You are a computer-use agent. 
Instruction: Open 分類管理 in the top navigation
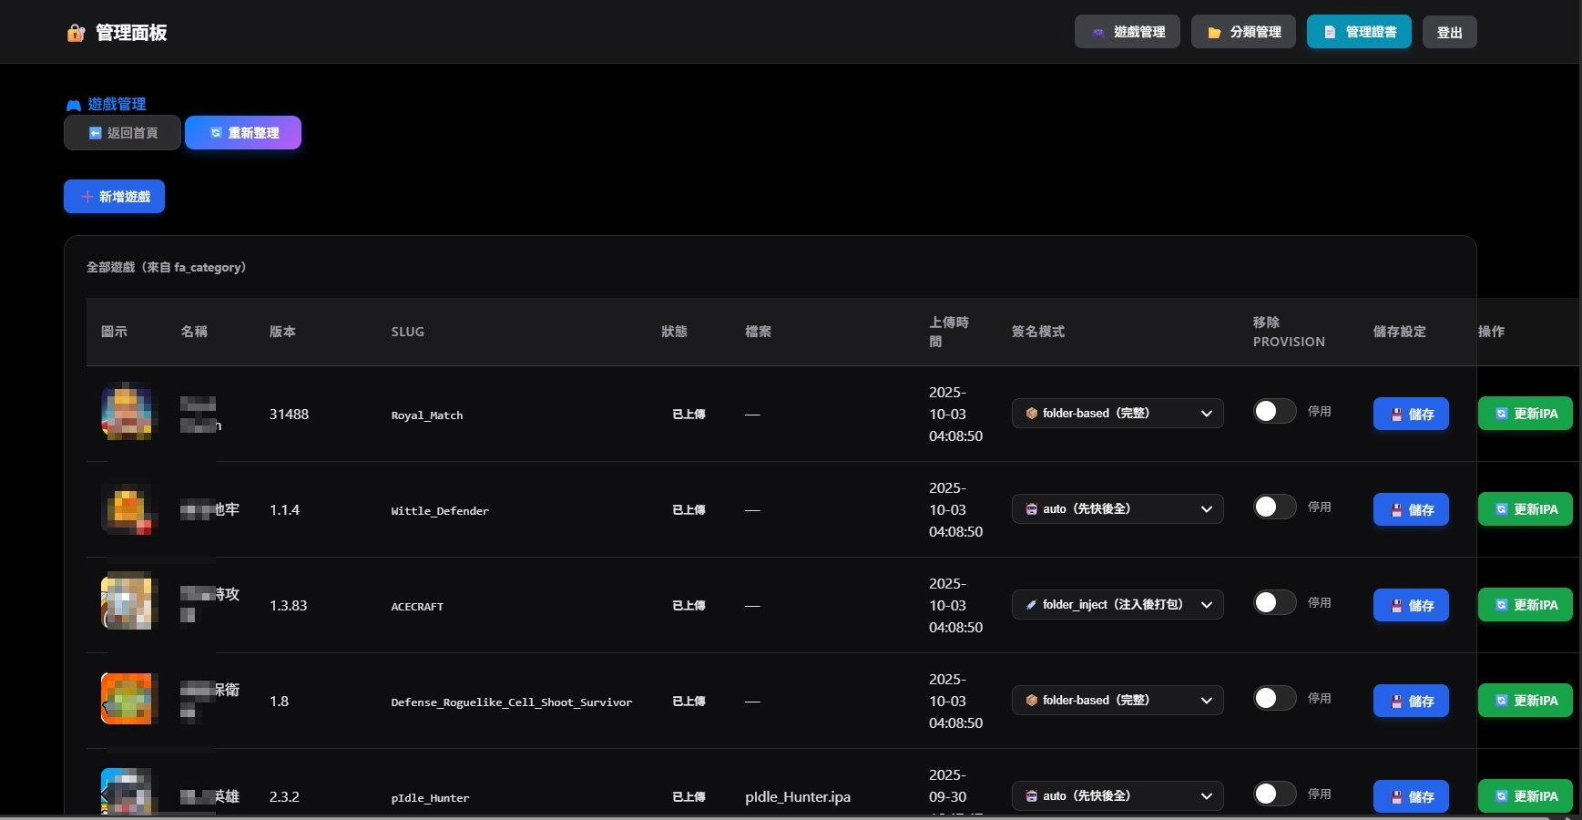[1243, 32]
